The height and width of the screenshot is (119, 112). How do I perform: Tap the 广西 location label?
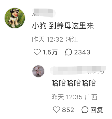pos(91,97)
